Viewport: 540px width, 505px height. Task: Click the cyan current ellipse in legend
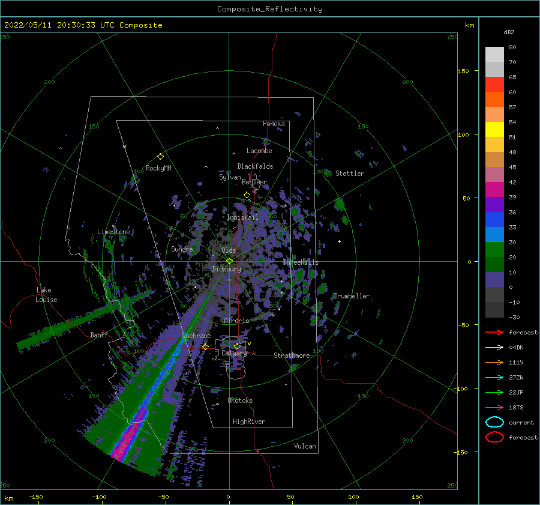494,422
